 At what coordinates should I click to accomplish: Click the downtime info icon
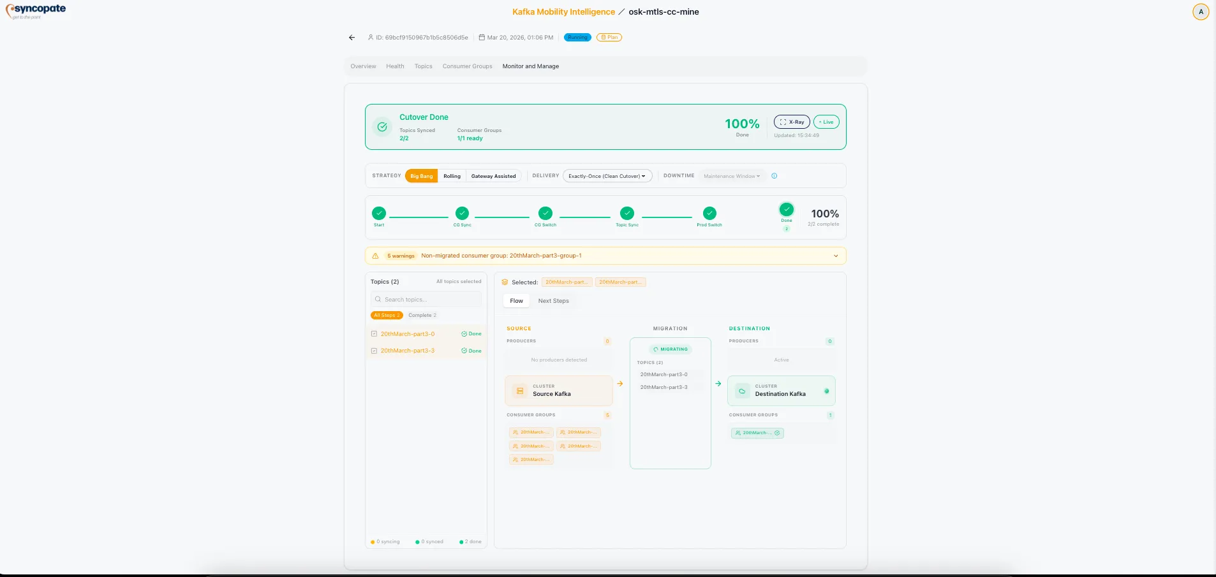(x=774, y=176)
